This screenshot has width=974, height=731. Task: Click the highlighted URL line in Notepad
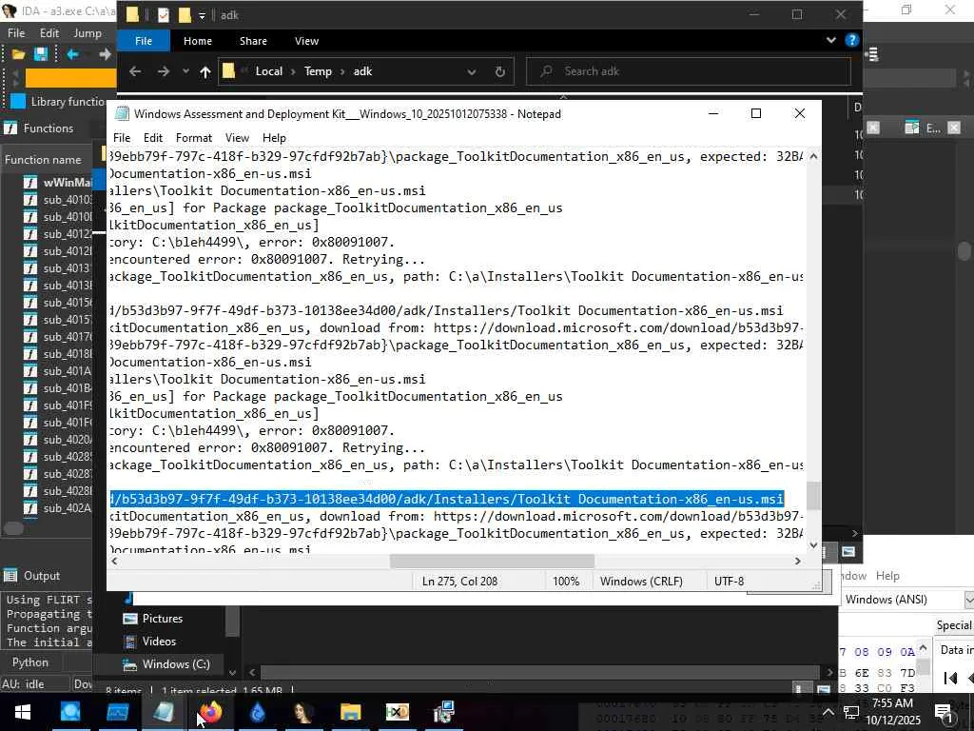[x=447, y=499]
